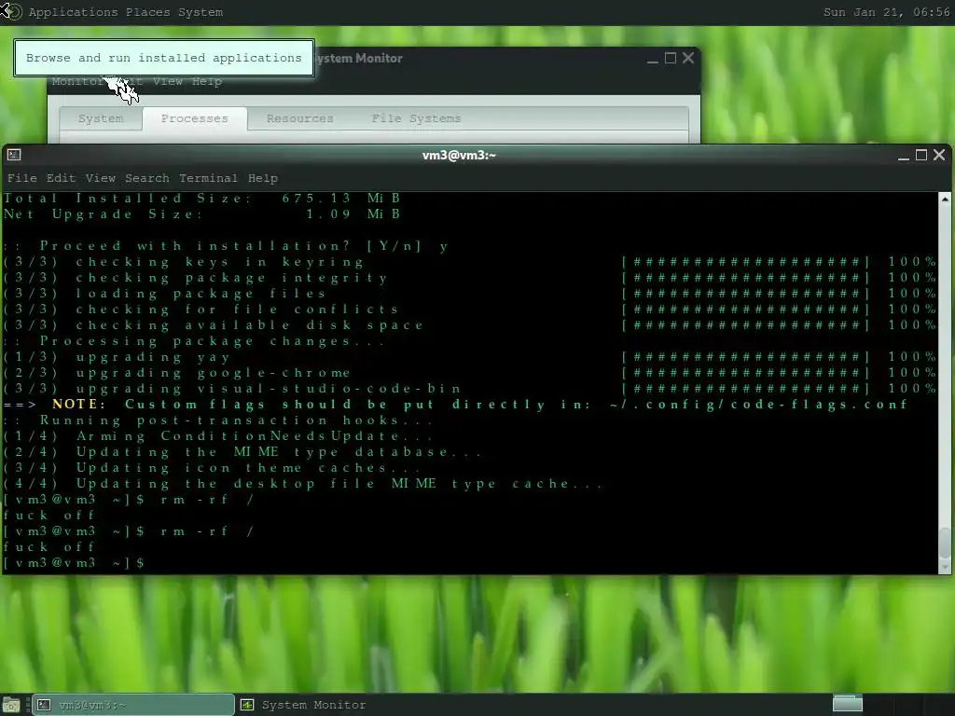Open the System menu in the top panel
This screenshot has height=716, width=955.
201,12
